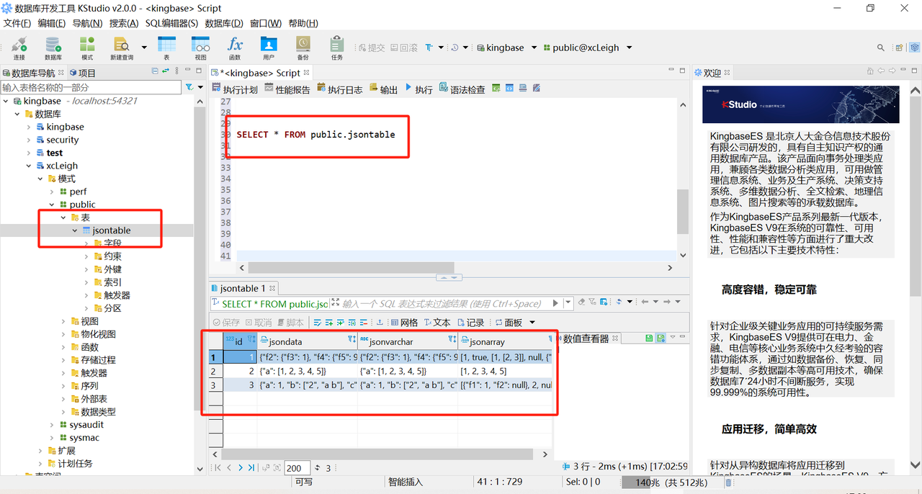
Task: Click the 备份 (Backup) toolbar icon
Action: coord(303,48)
